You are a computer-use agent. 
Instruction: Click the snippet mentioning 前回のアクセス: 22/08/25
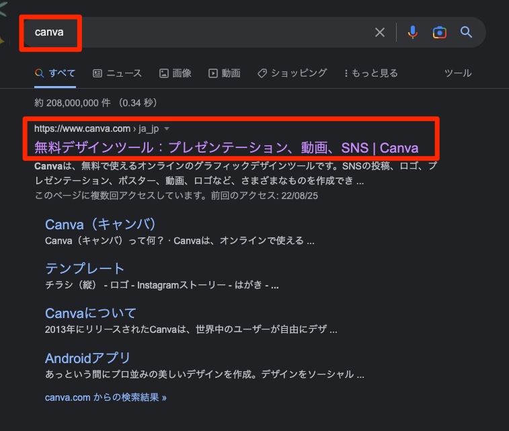176,196
